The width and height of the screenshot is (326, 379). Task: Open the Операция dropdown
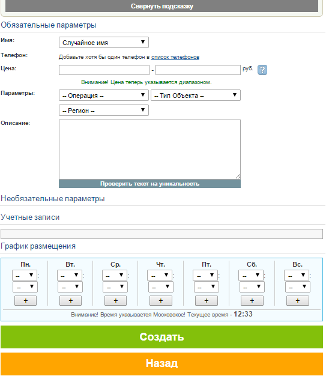pos(104,96)
